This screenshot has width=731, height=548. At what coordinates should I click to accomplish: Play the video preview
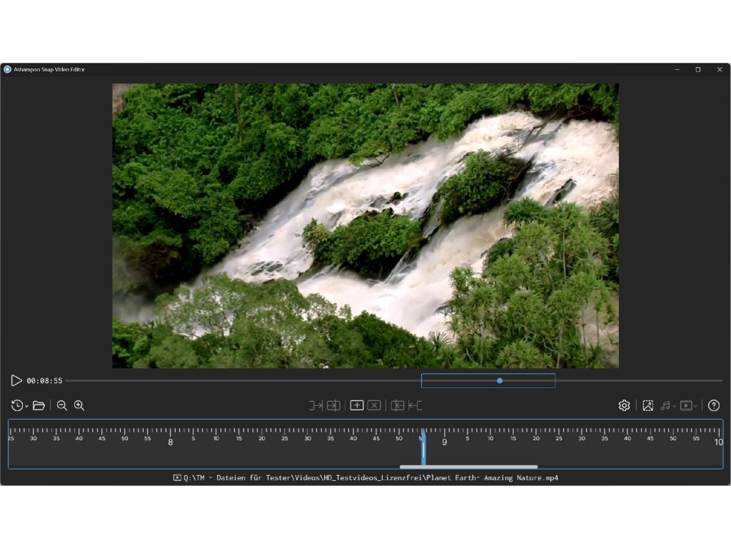point(16,381)
